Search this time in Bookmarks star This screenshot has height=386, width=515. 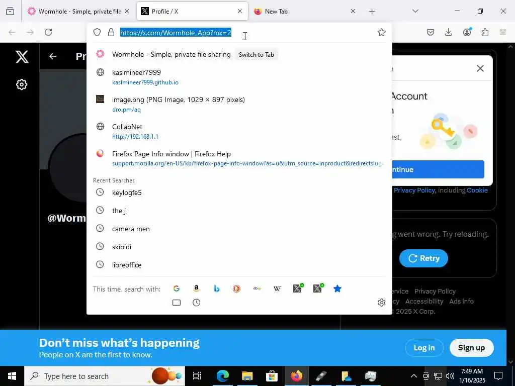point(337,288)
